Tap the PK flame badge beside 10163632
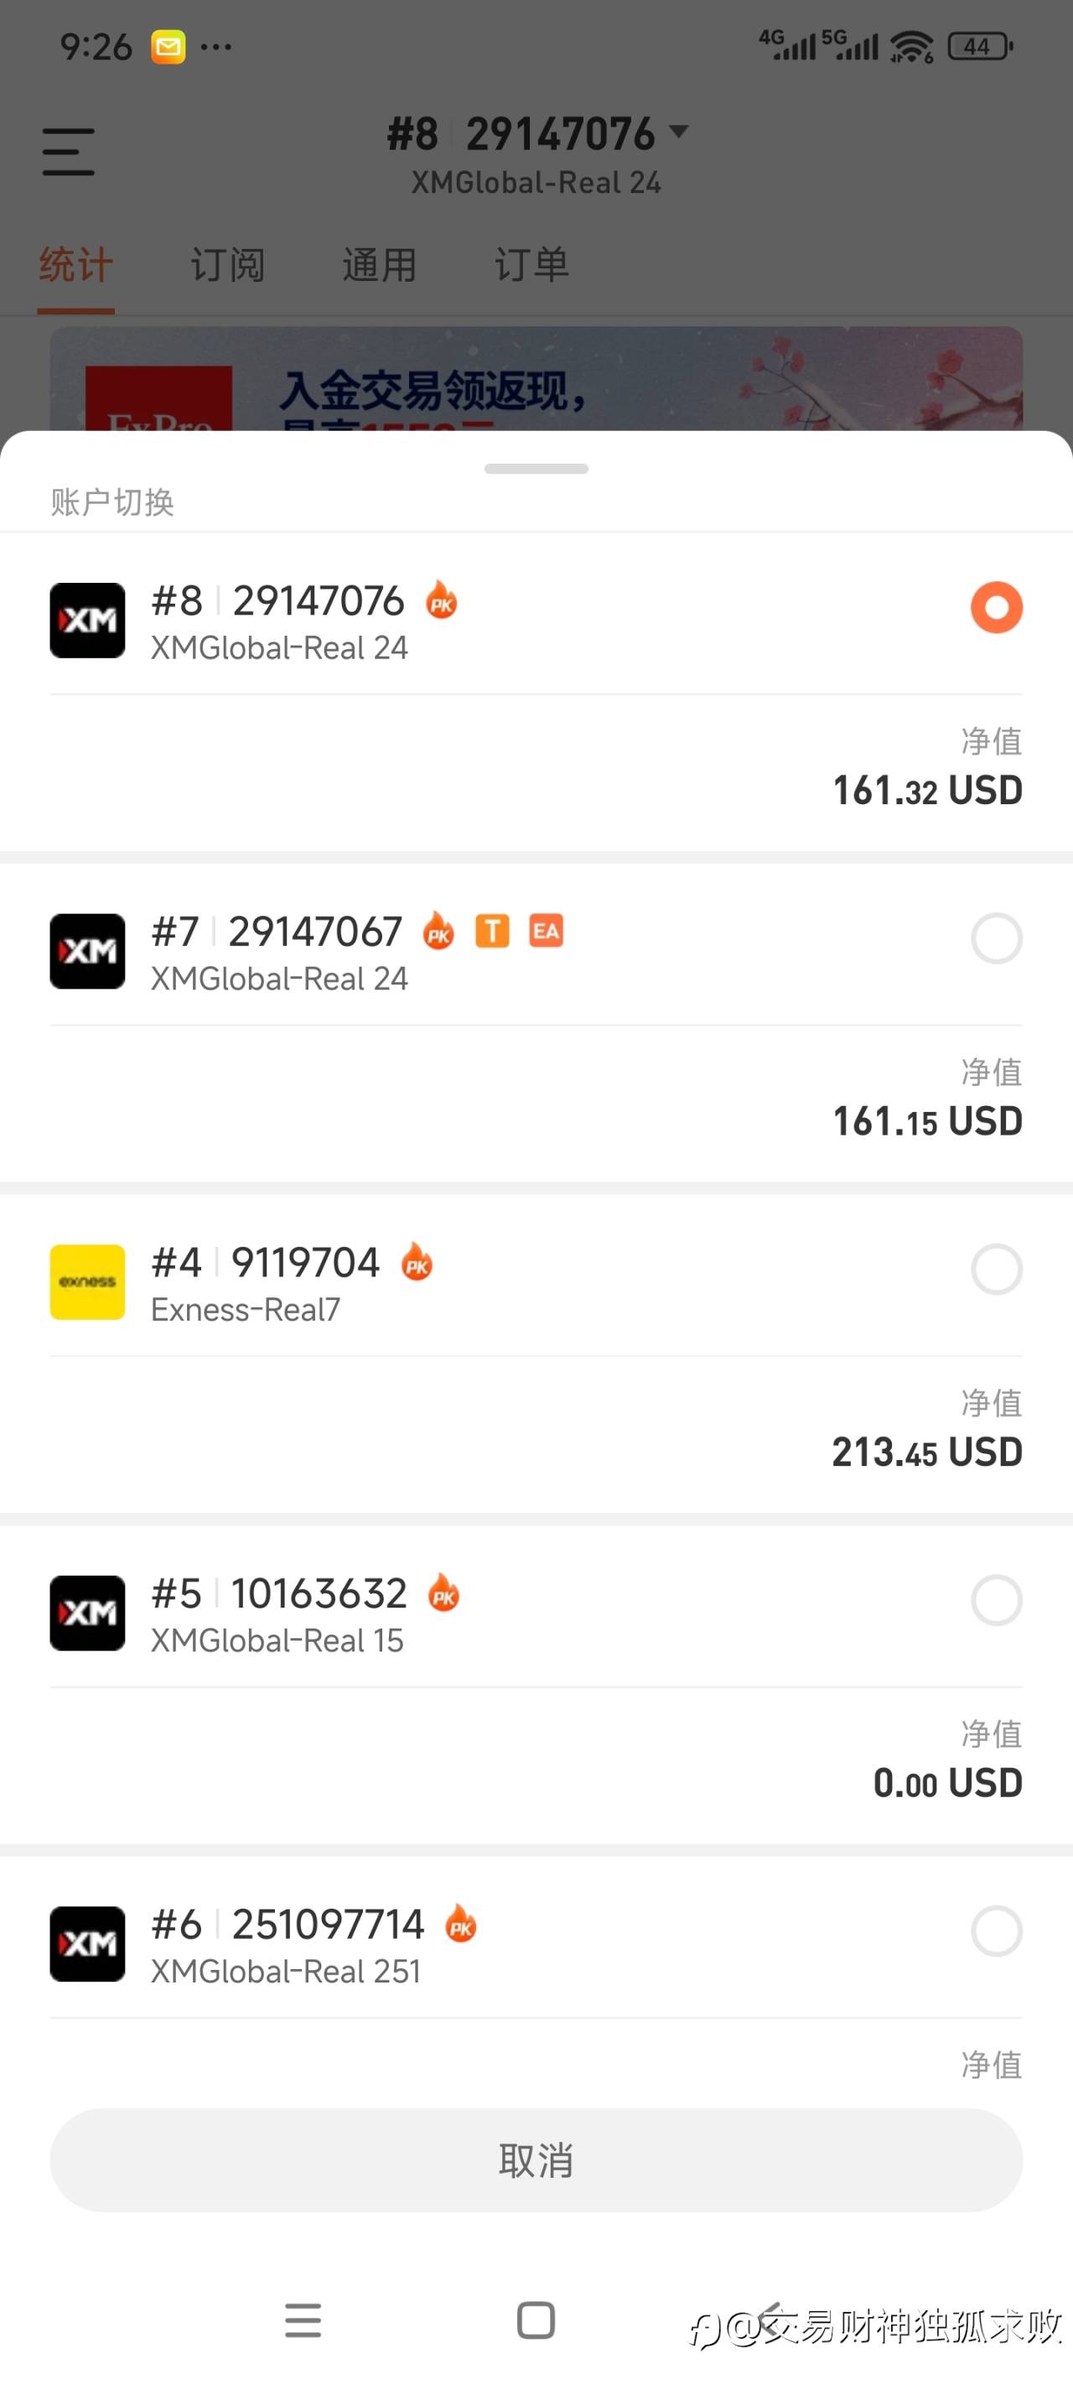 click(x=444, y=1593)
